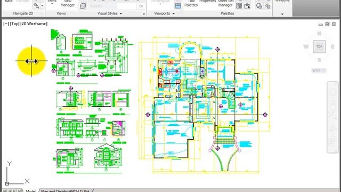This screenshot has height=192, width=341.
Task: Expand the Windows panel arrow
Action: tap(282, 14)
